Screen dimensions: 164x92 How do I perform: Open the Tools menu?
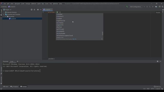pos(47,4)
